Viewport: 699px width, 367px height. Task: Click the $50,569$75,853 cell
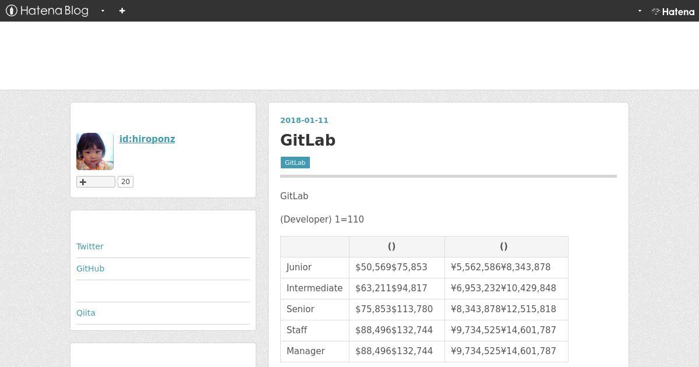pyautogui.click(x=397, y=267)
